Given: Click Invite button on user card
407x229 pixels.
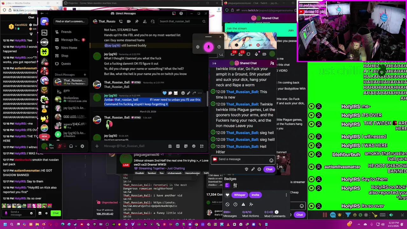Looking at the screenshot, I should [x=255, y=195].
